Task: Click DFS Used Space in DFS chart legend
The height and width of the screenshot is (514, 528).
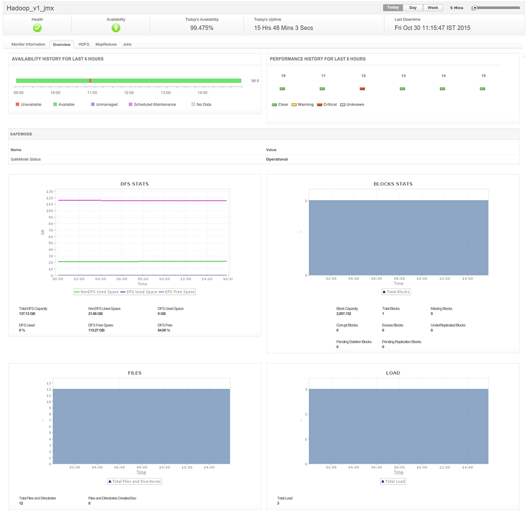Action: 139,292
